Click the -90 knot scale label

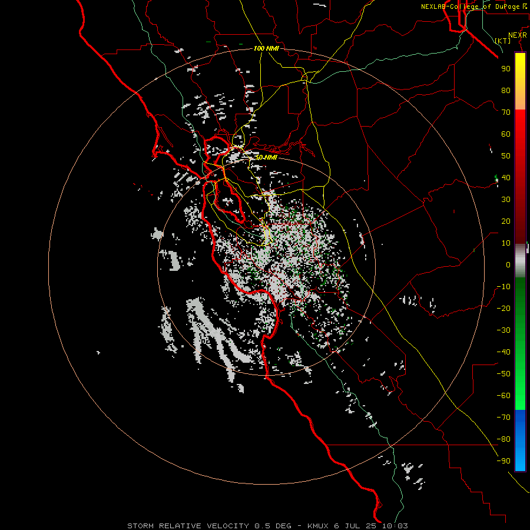(x=503, y=461)
